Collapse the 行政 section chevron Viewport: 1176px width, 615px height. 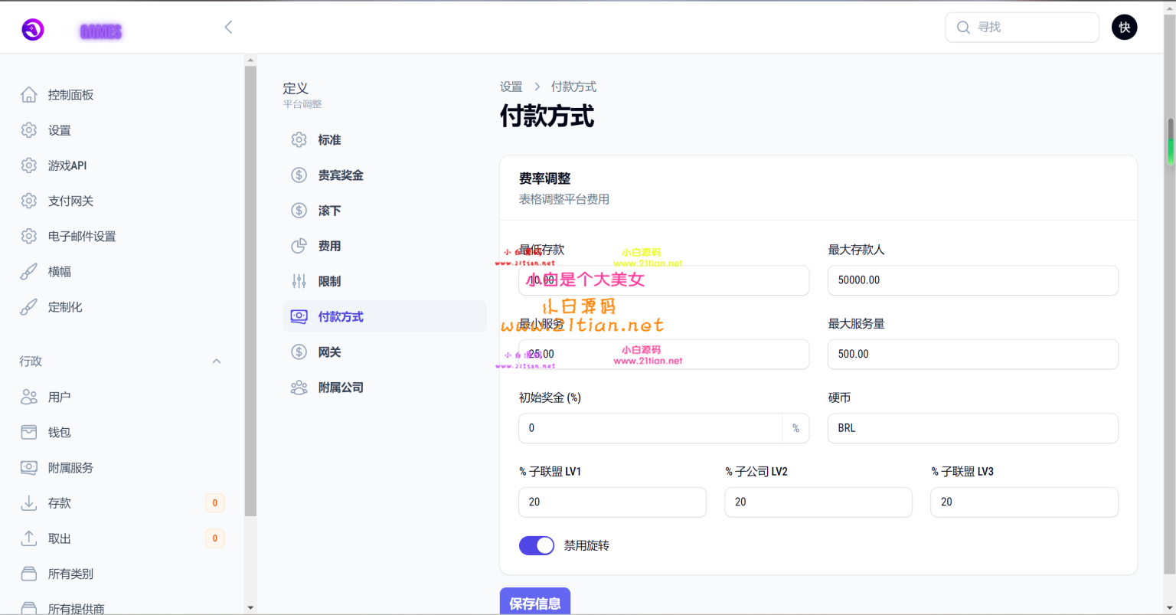[x=217, y=361]
